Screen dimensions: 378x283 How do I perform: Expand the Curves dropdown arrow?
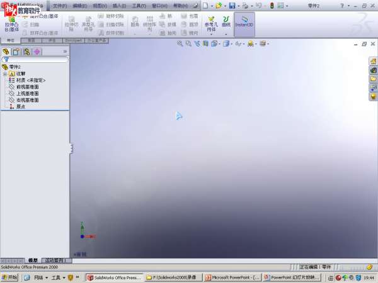226,35
